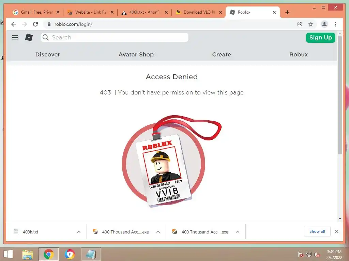Screen dimensions: 349x261
Task: Open the Chrome three-dot menu
Action: [335, 24]
